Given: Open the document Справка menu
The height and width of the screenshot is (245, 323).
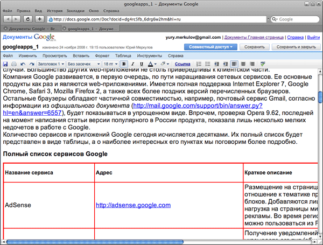Looking at the screenshot, I should click(175, 56).
